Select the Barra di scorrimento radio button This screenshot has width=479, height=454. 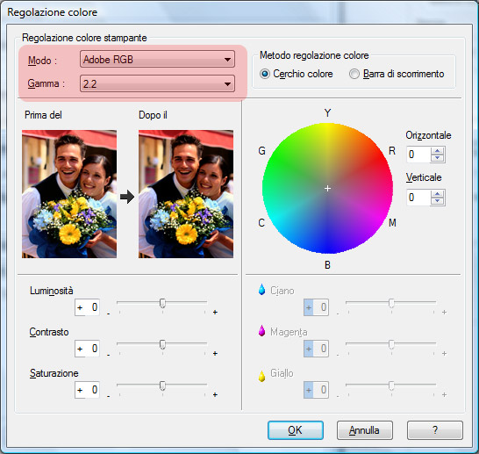point(354,74)
